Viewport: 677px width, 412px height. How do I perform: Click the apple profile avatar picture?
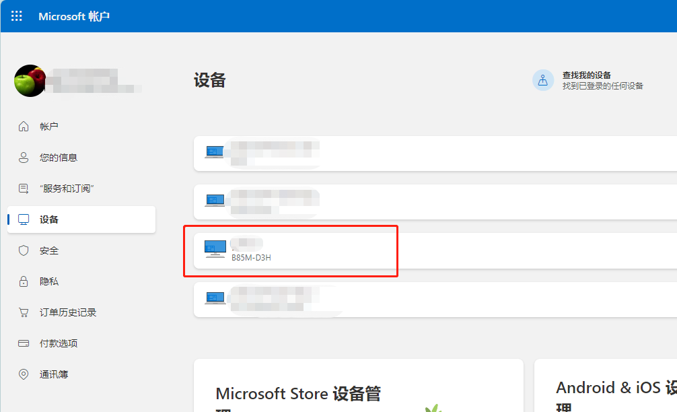click(30, 81)
